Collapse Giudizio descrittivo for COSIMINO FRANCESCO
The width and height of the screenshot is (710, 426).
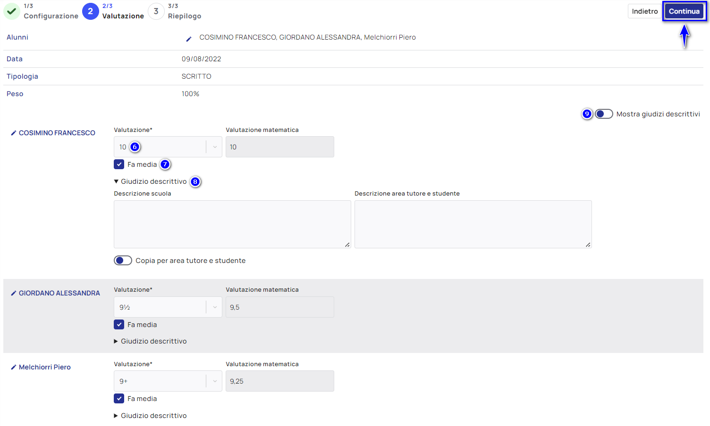click(x=150, y=181)
